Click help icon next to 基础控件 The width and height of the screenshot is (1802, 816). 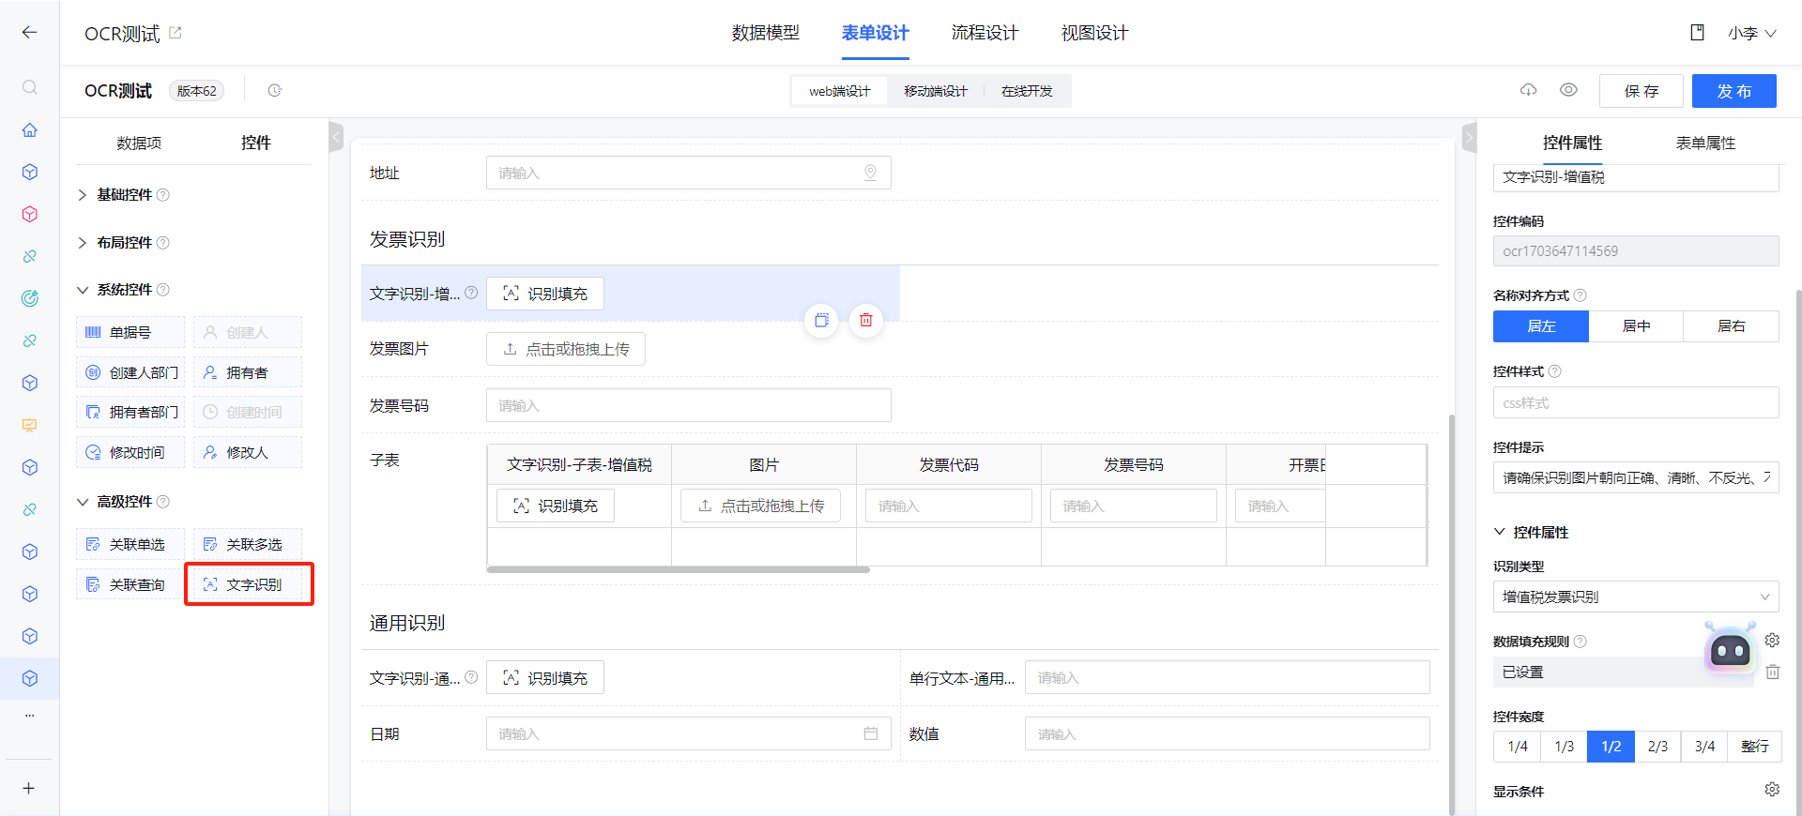coord(163,195)
